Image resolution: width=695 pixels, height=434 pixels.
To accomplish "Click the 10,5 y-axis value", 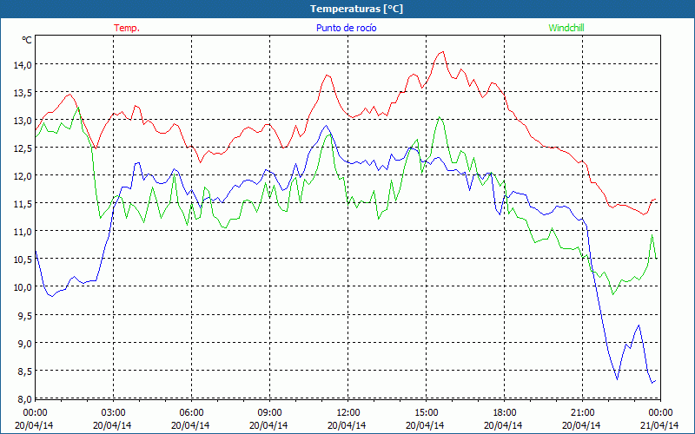I will [23, 259].
